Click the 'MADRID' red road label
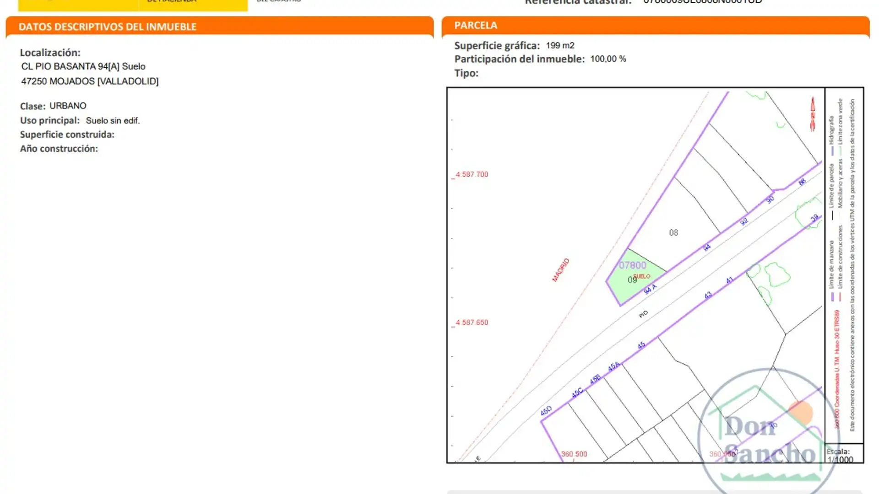This screenshot has height=494, width=879. click(561, 269)
